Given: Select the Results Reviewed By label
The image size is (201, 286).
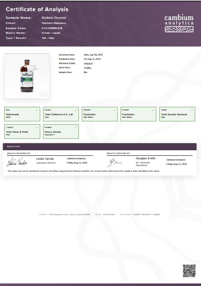Looking at the screenshot, I should pos(19,153).
